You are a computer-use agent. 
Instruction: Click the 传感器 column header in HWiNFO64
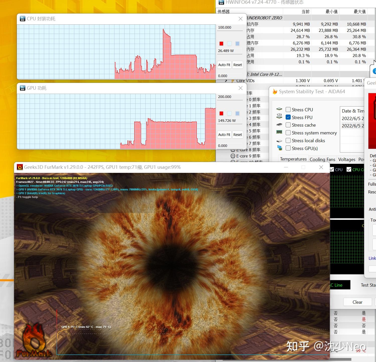(x=249, y=12)
